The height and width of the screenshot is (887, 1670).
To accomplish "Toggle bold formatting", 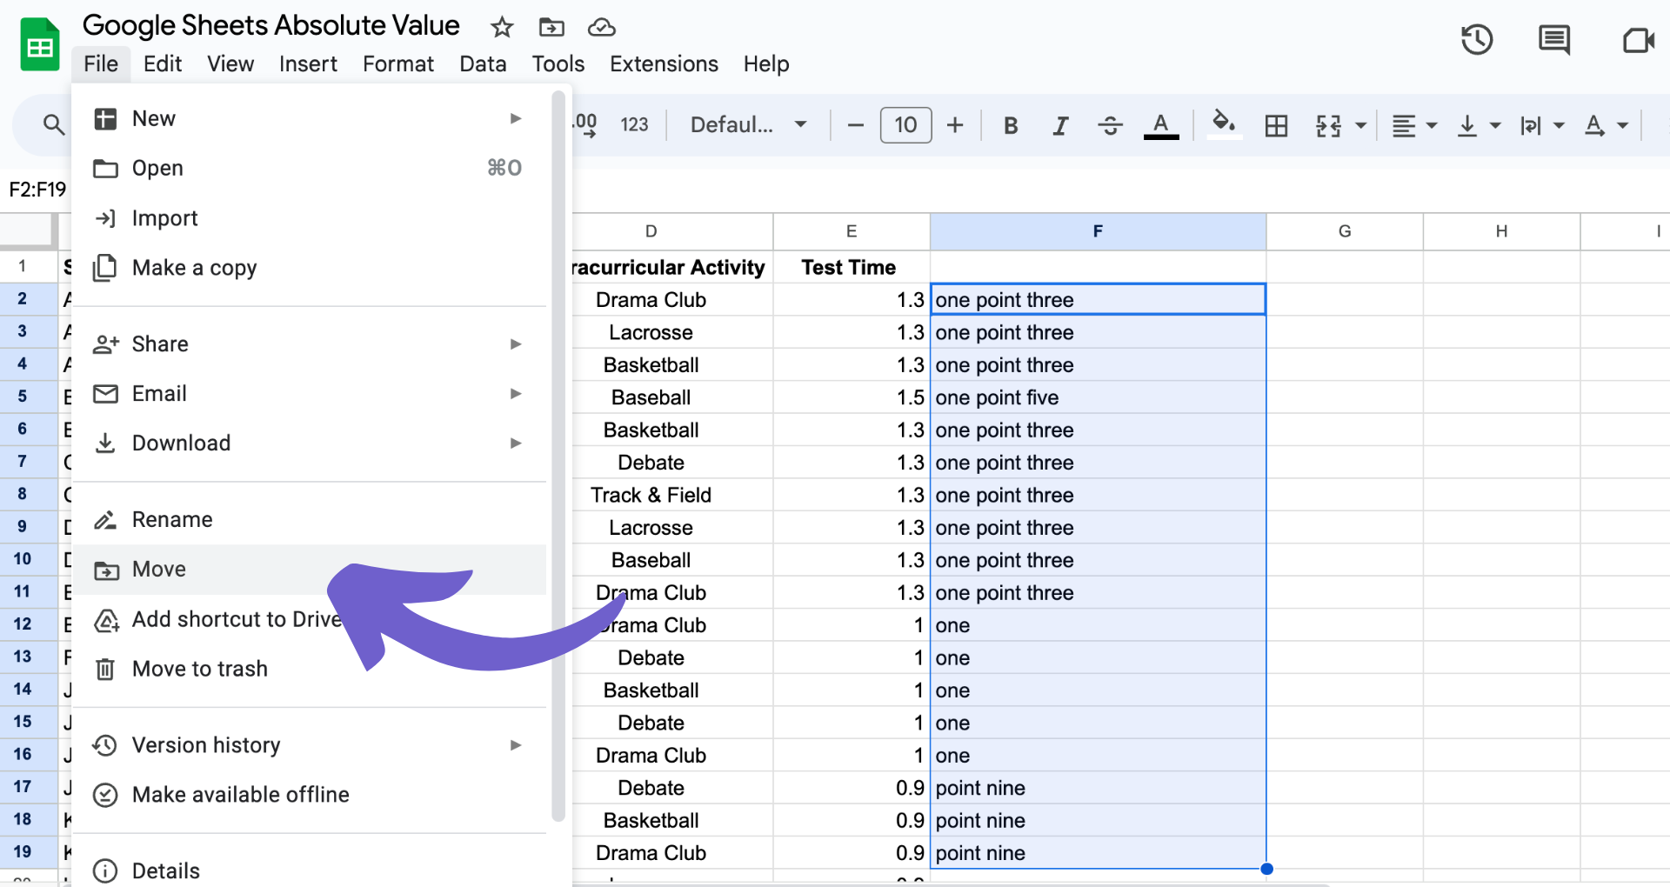I will click(x=1010, y=125).
